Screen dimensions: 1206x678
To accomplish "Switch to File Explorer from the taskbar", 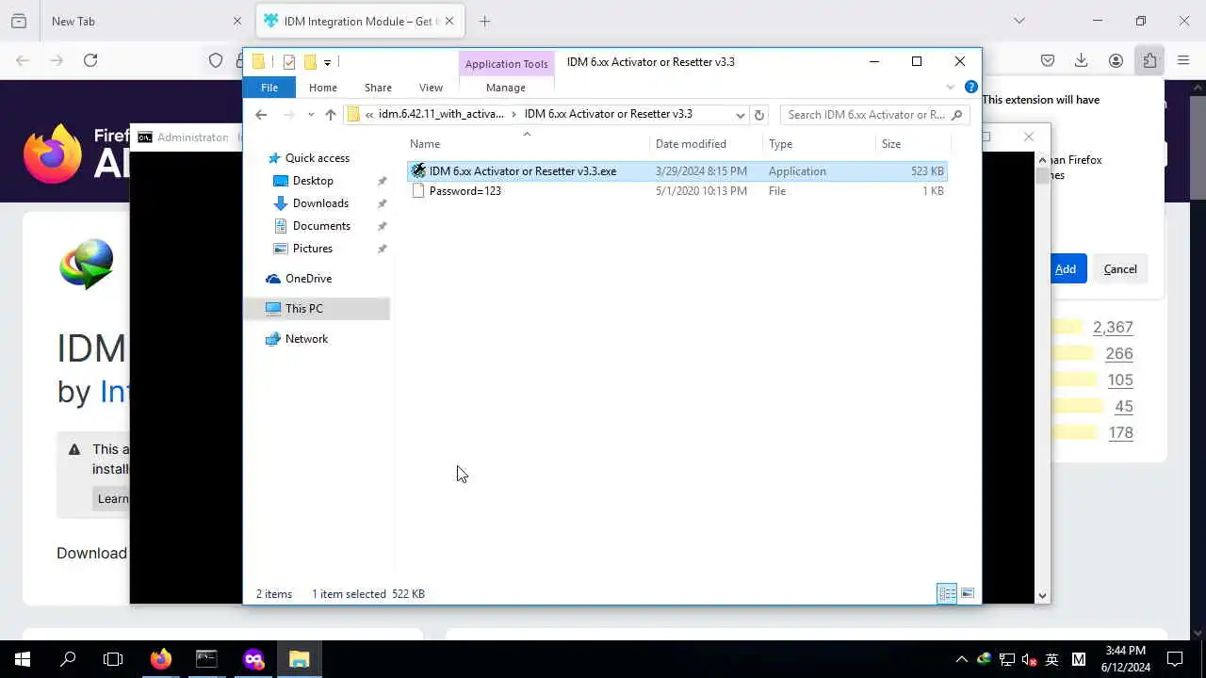I will pyautogui.click(x=299, y=659).
